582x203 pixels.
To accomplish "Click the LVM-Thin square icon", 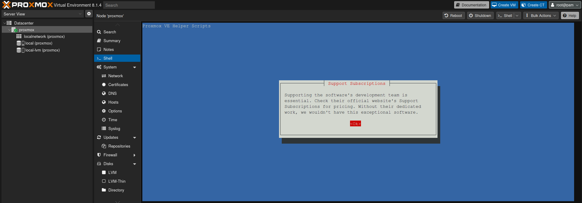I will 104,181.
